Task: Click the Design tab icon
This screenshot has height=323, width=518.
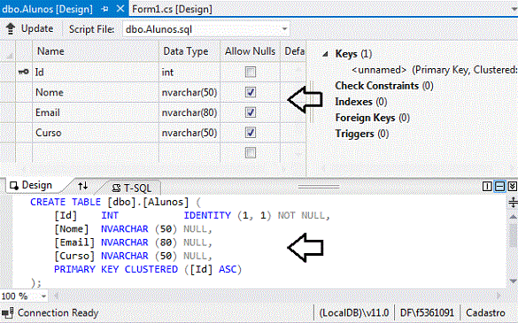Action: click(14, 186)
